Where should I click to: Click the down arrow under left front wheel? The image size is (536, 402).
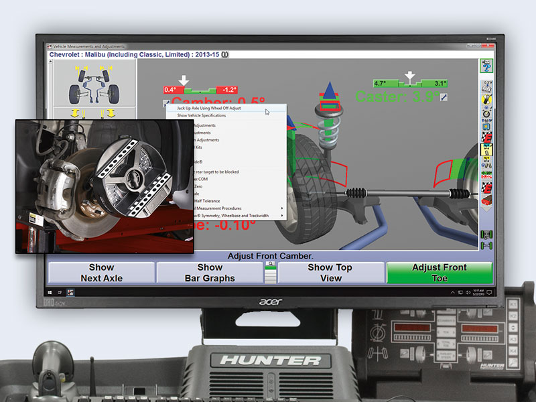click(x=75, y=113)
